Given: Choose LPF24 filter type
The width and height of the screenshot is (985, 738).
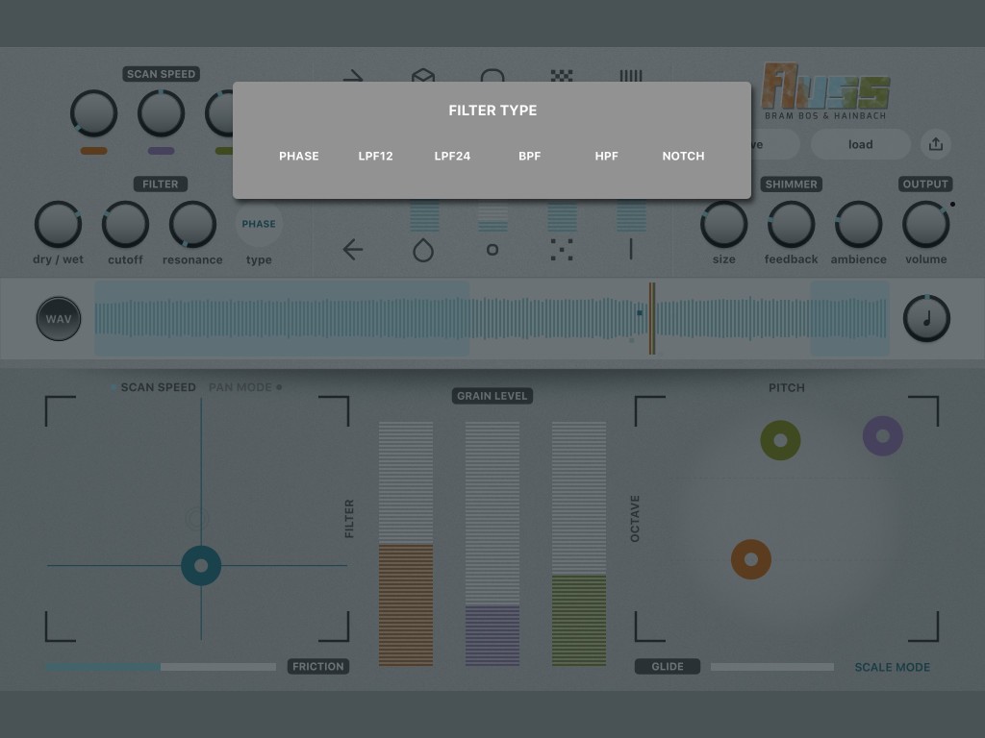Looking at the screenshot, I should (x=452, y=156).
